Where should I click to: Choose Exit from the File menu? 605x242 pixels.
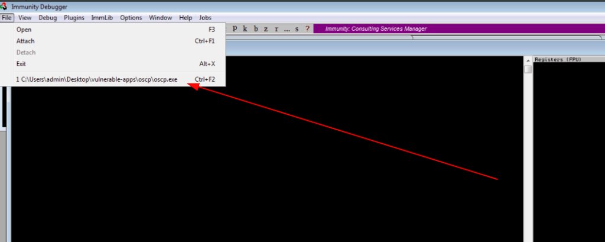(21, 63)
